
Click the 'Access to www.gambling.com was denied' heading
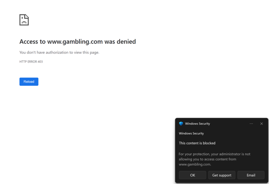[78, 42]
